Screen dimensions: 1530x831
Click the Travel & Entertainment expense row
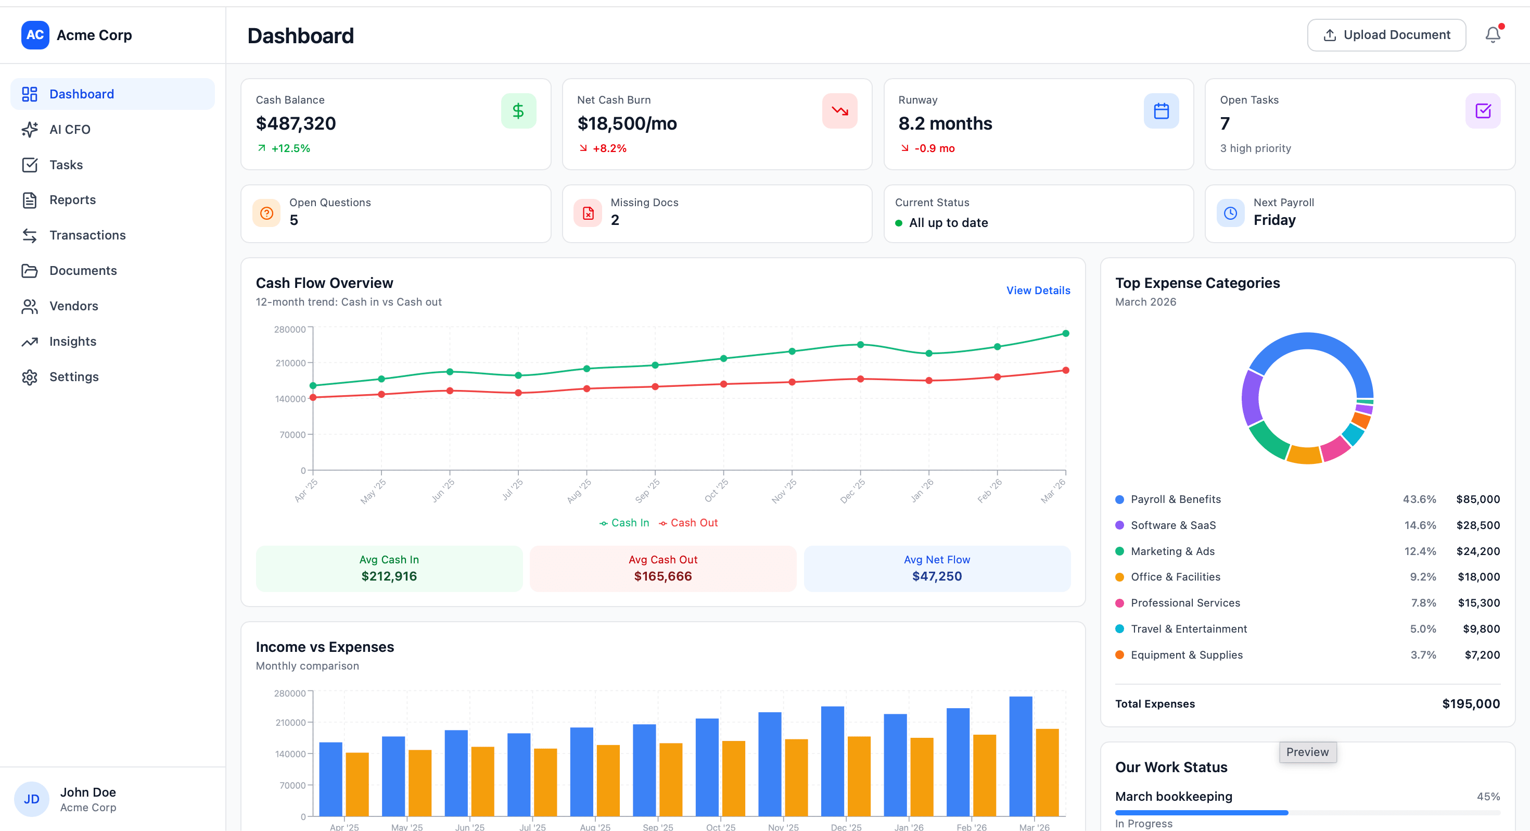pyautogui.click(x=1307, y=629)
